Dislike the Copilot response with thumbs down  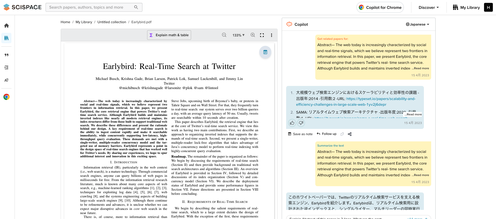pos(301,123)
